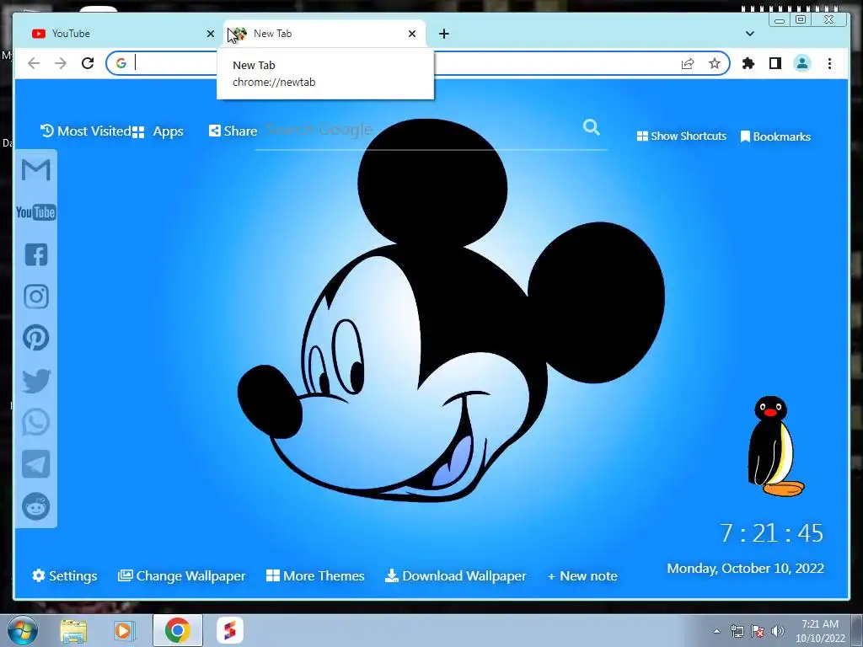This screenshot has width=863, height=647.
Task: Go back with the browser back arrow
Action: point(34,63)
